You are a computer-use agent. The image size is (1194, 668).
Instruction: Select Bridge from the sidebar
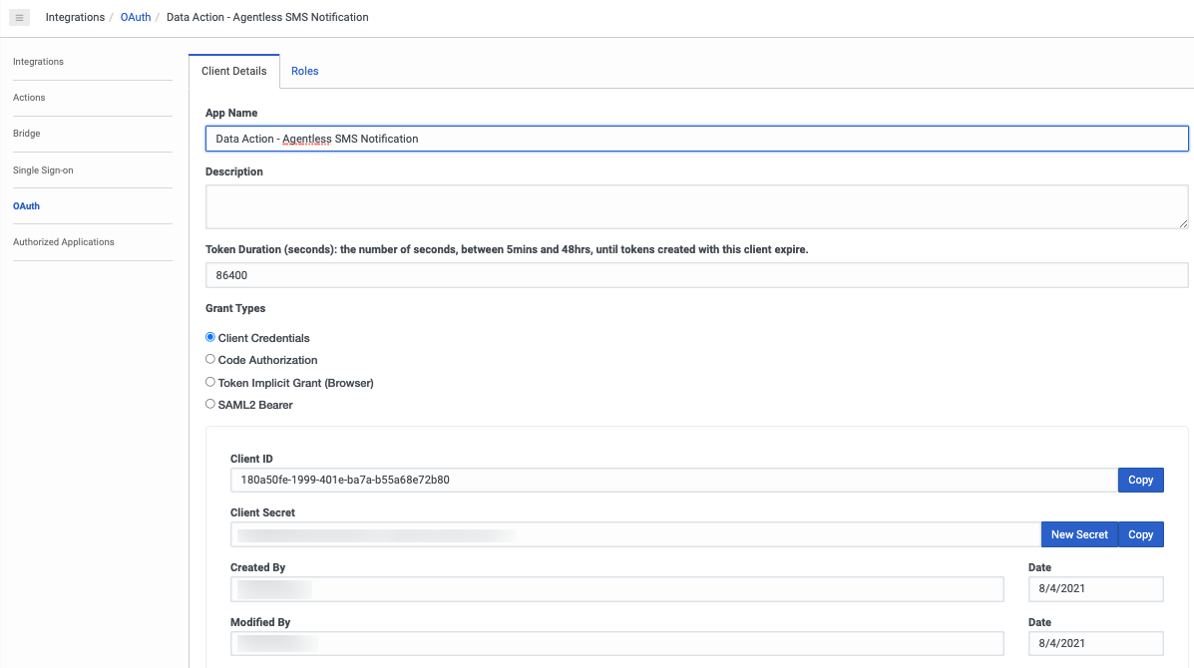pyautogui.click(x=26, y=133)
